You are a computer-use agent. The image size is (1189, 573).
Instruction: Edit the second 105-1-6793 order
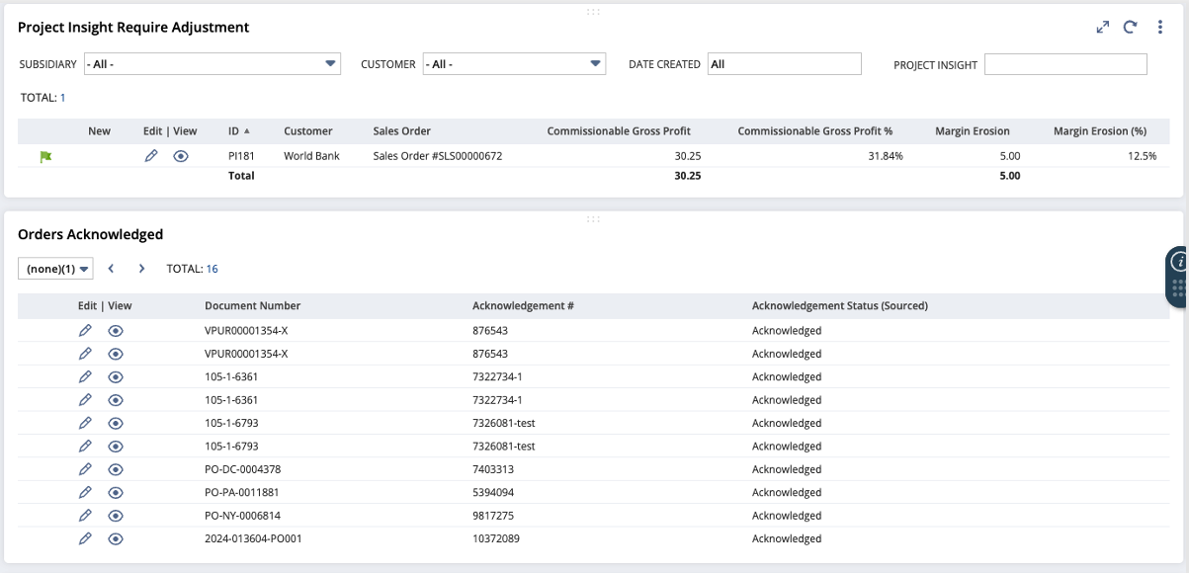click(85, 447)
